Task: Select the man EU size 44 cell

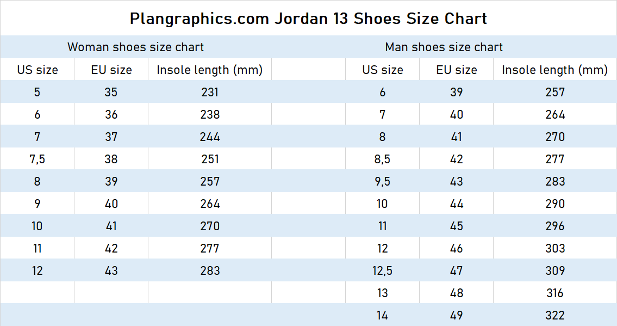Action: click(x=456, y=204)
